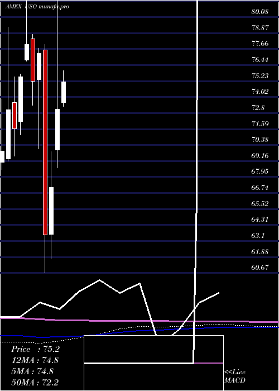Click the 71.59 price label
This screenshot has height=391, width=279.
[x=260, y=123]
